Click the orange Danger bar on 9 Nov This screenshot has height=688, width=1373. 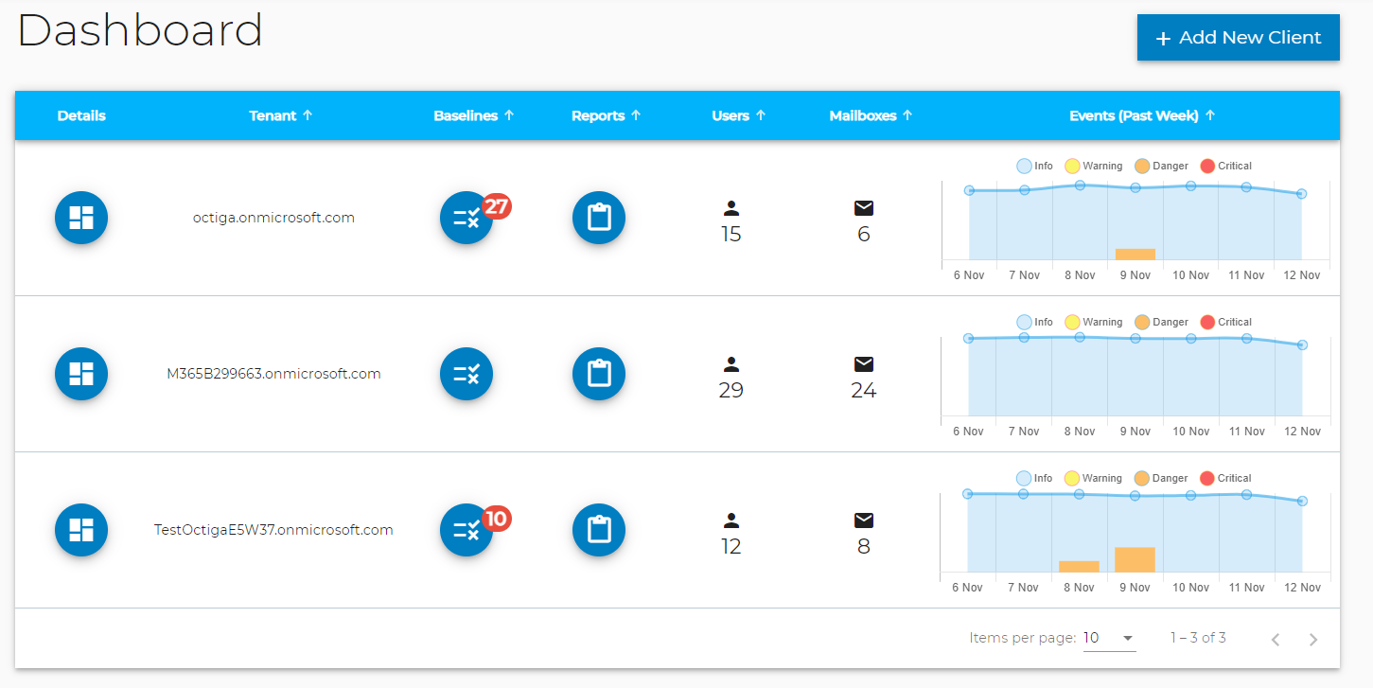click(x=1135, y=255)
